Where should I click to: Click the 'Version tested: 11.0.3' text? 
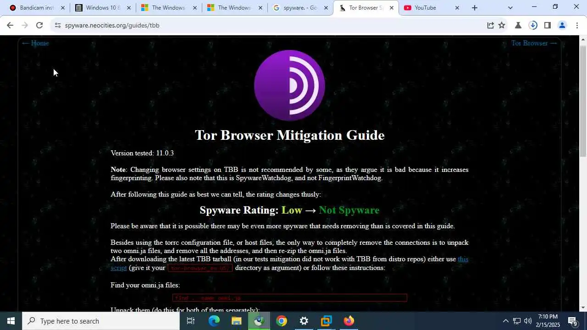142,153
